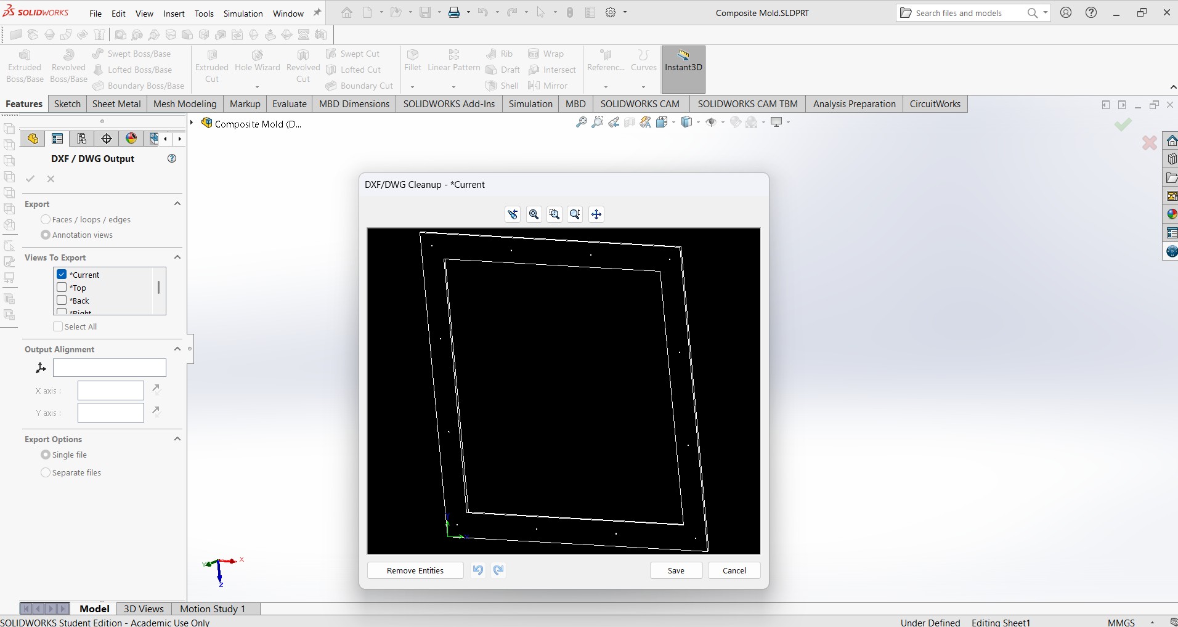Switch to the 3D Views bottom tab
Viewport: 1178px width, 627px height.
point(144,609)
